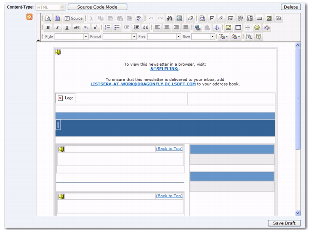This screenshot has height=234, width=312.
Task: Insert a radio button form field
Action: [x=221, y=18]
